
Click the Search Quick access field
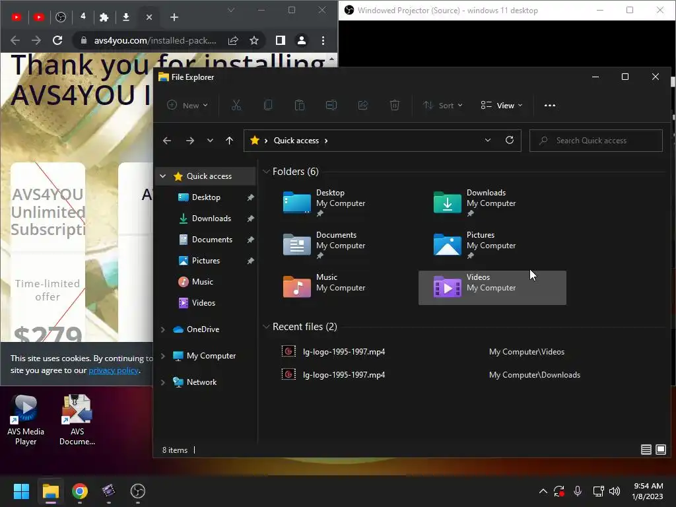pyautogui.click(x=596, y=141)
